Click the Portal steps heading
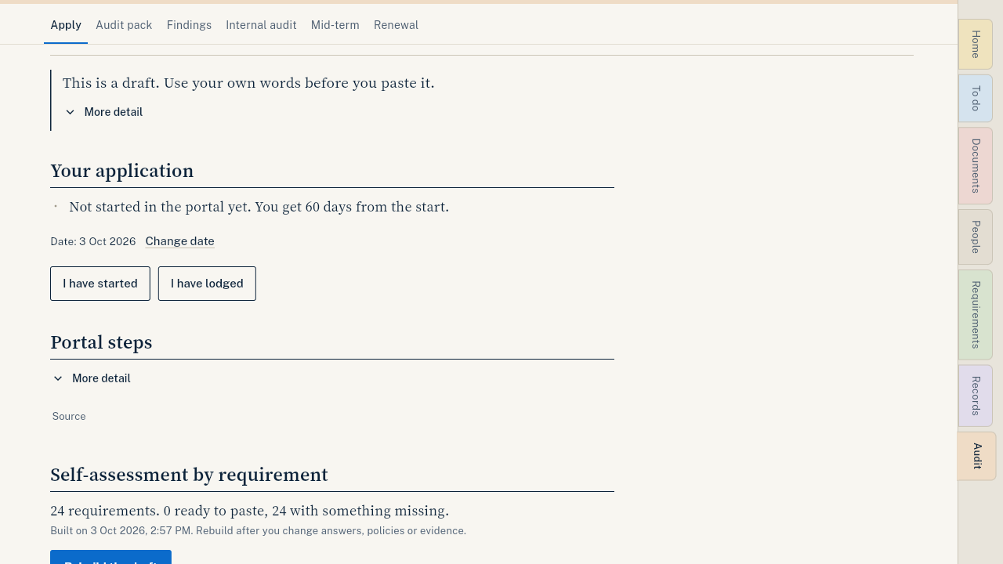 click(101, 342)
